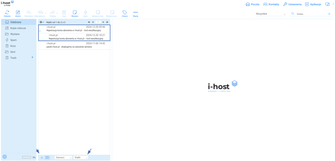Open the Więcej three-dots menu
This screenshot has width=335, height=161.
[135, 12]
